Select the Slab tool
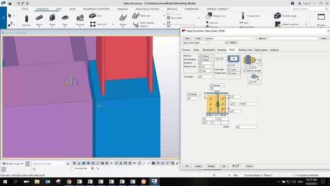 point(65,20)
